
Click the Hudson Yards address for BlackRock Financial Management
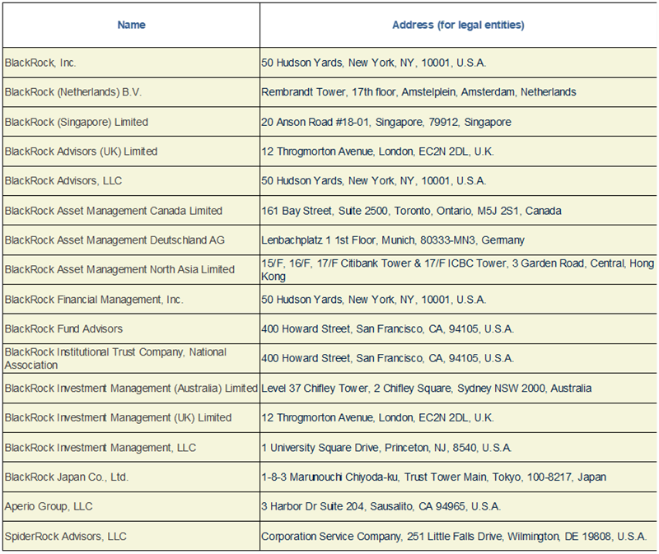(x=458, y=300)
